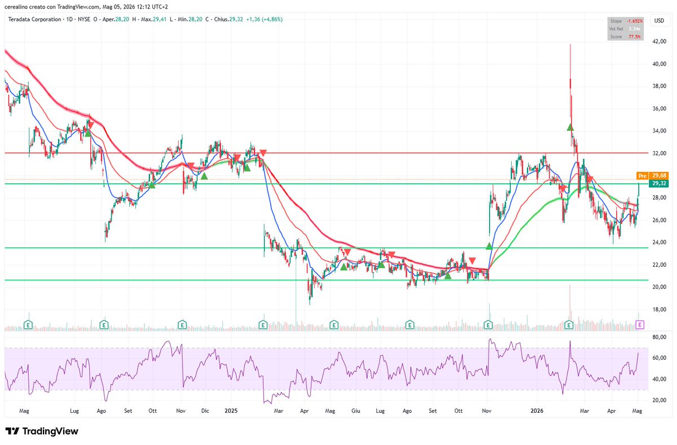Click the Score 77.5% table row
677x445 pixels.
[626, 37]
